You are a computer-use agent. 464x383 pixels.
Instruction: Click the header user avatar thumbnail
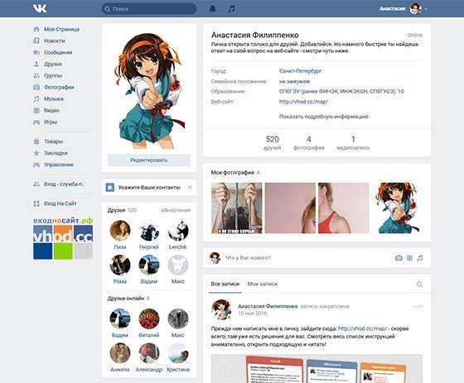pos(415,9)
